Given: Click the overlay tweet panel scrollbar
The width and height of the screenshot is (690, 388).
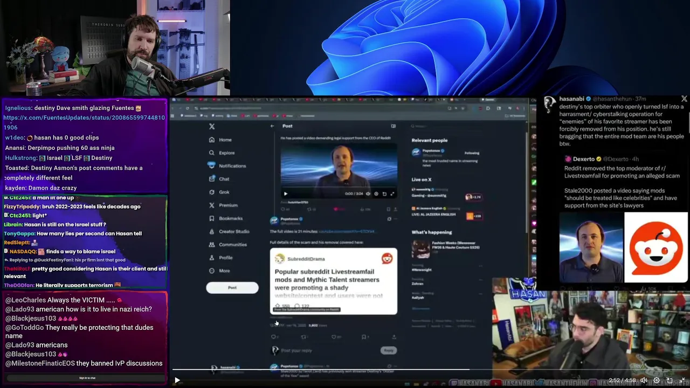Looking at the screenshot, I should (688, 122).
